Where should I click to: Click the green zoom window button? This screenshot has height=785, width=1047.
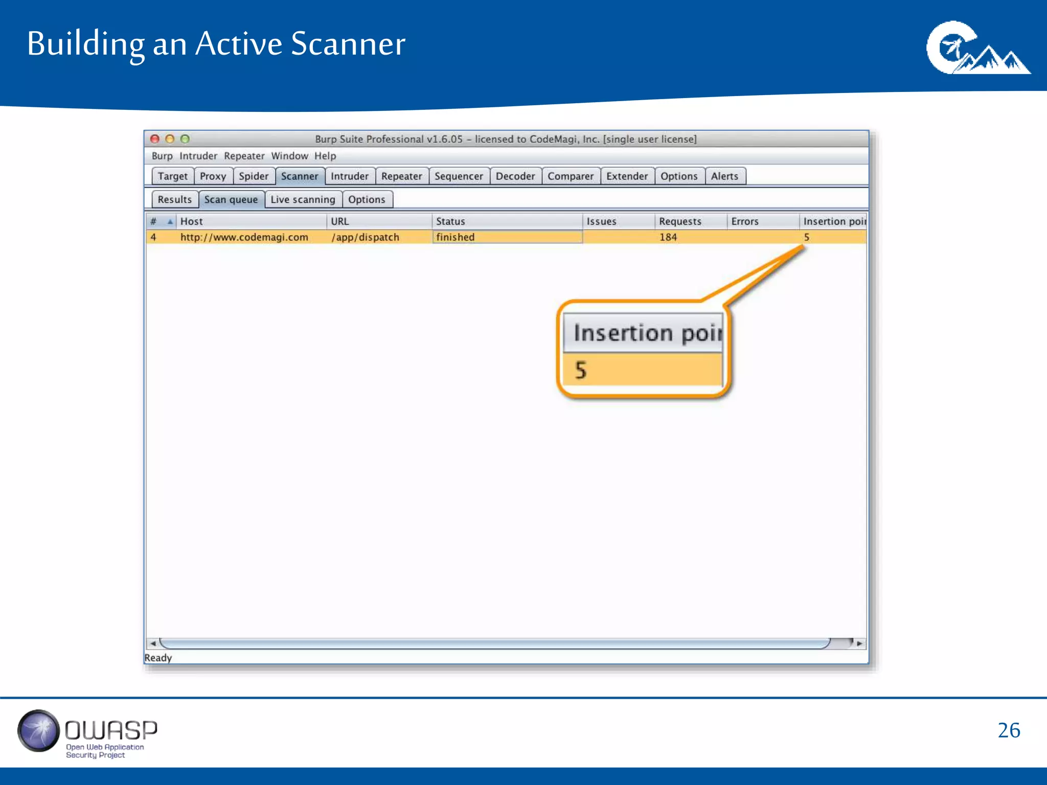185,139
